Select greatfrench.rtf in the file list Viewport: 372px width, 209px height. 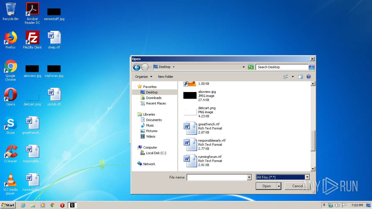tap(203, 128)
